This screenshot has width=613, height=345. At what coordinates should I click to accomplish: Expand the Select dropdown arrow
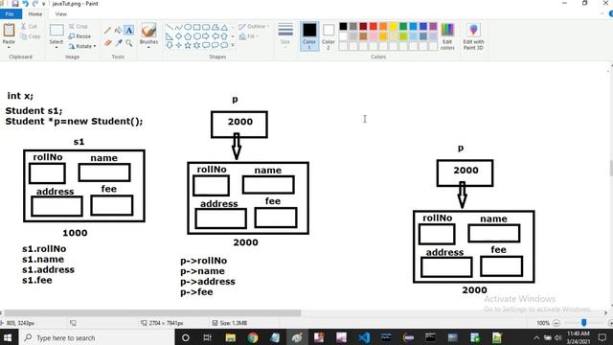click(x=57, y=47)
